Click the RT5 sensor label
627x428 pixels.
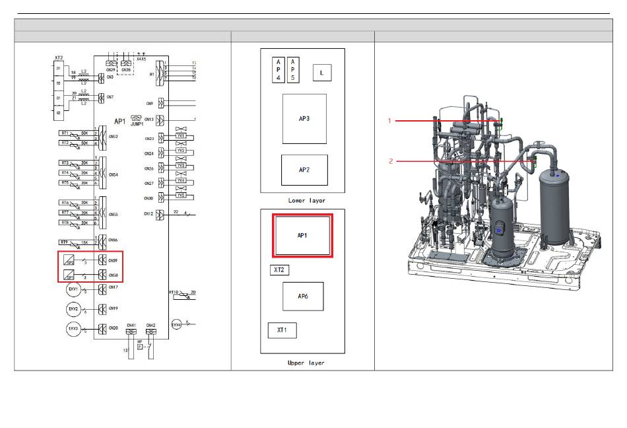[x=65, y=182]
